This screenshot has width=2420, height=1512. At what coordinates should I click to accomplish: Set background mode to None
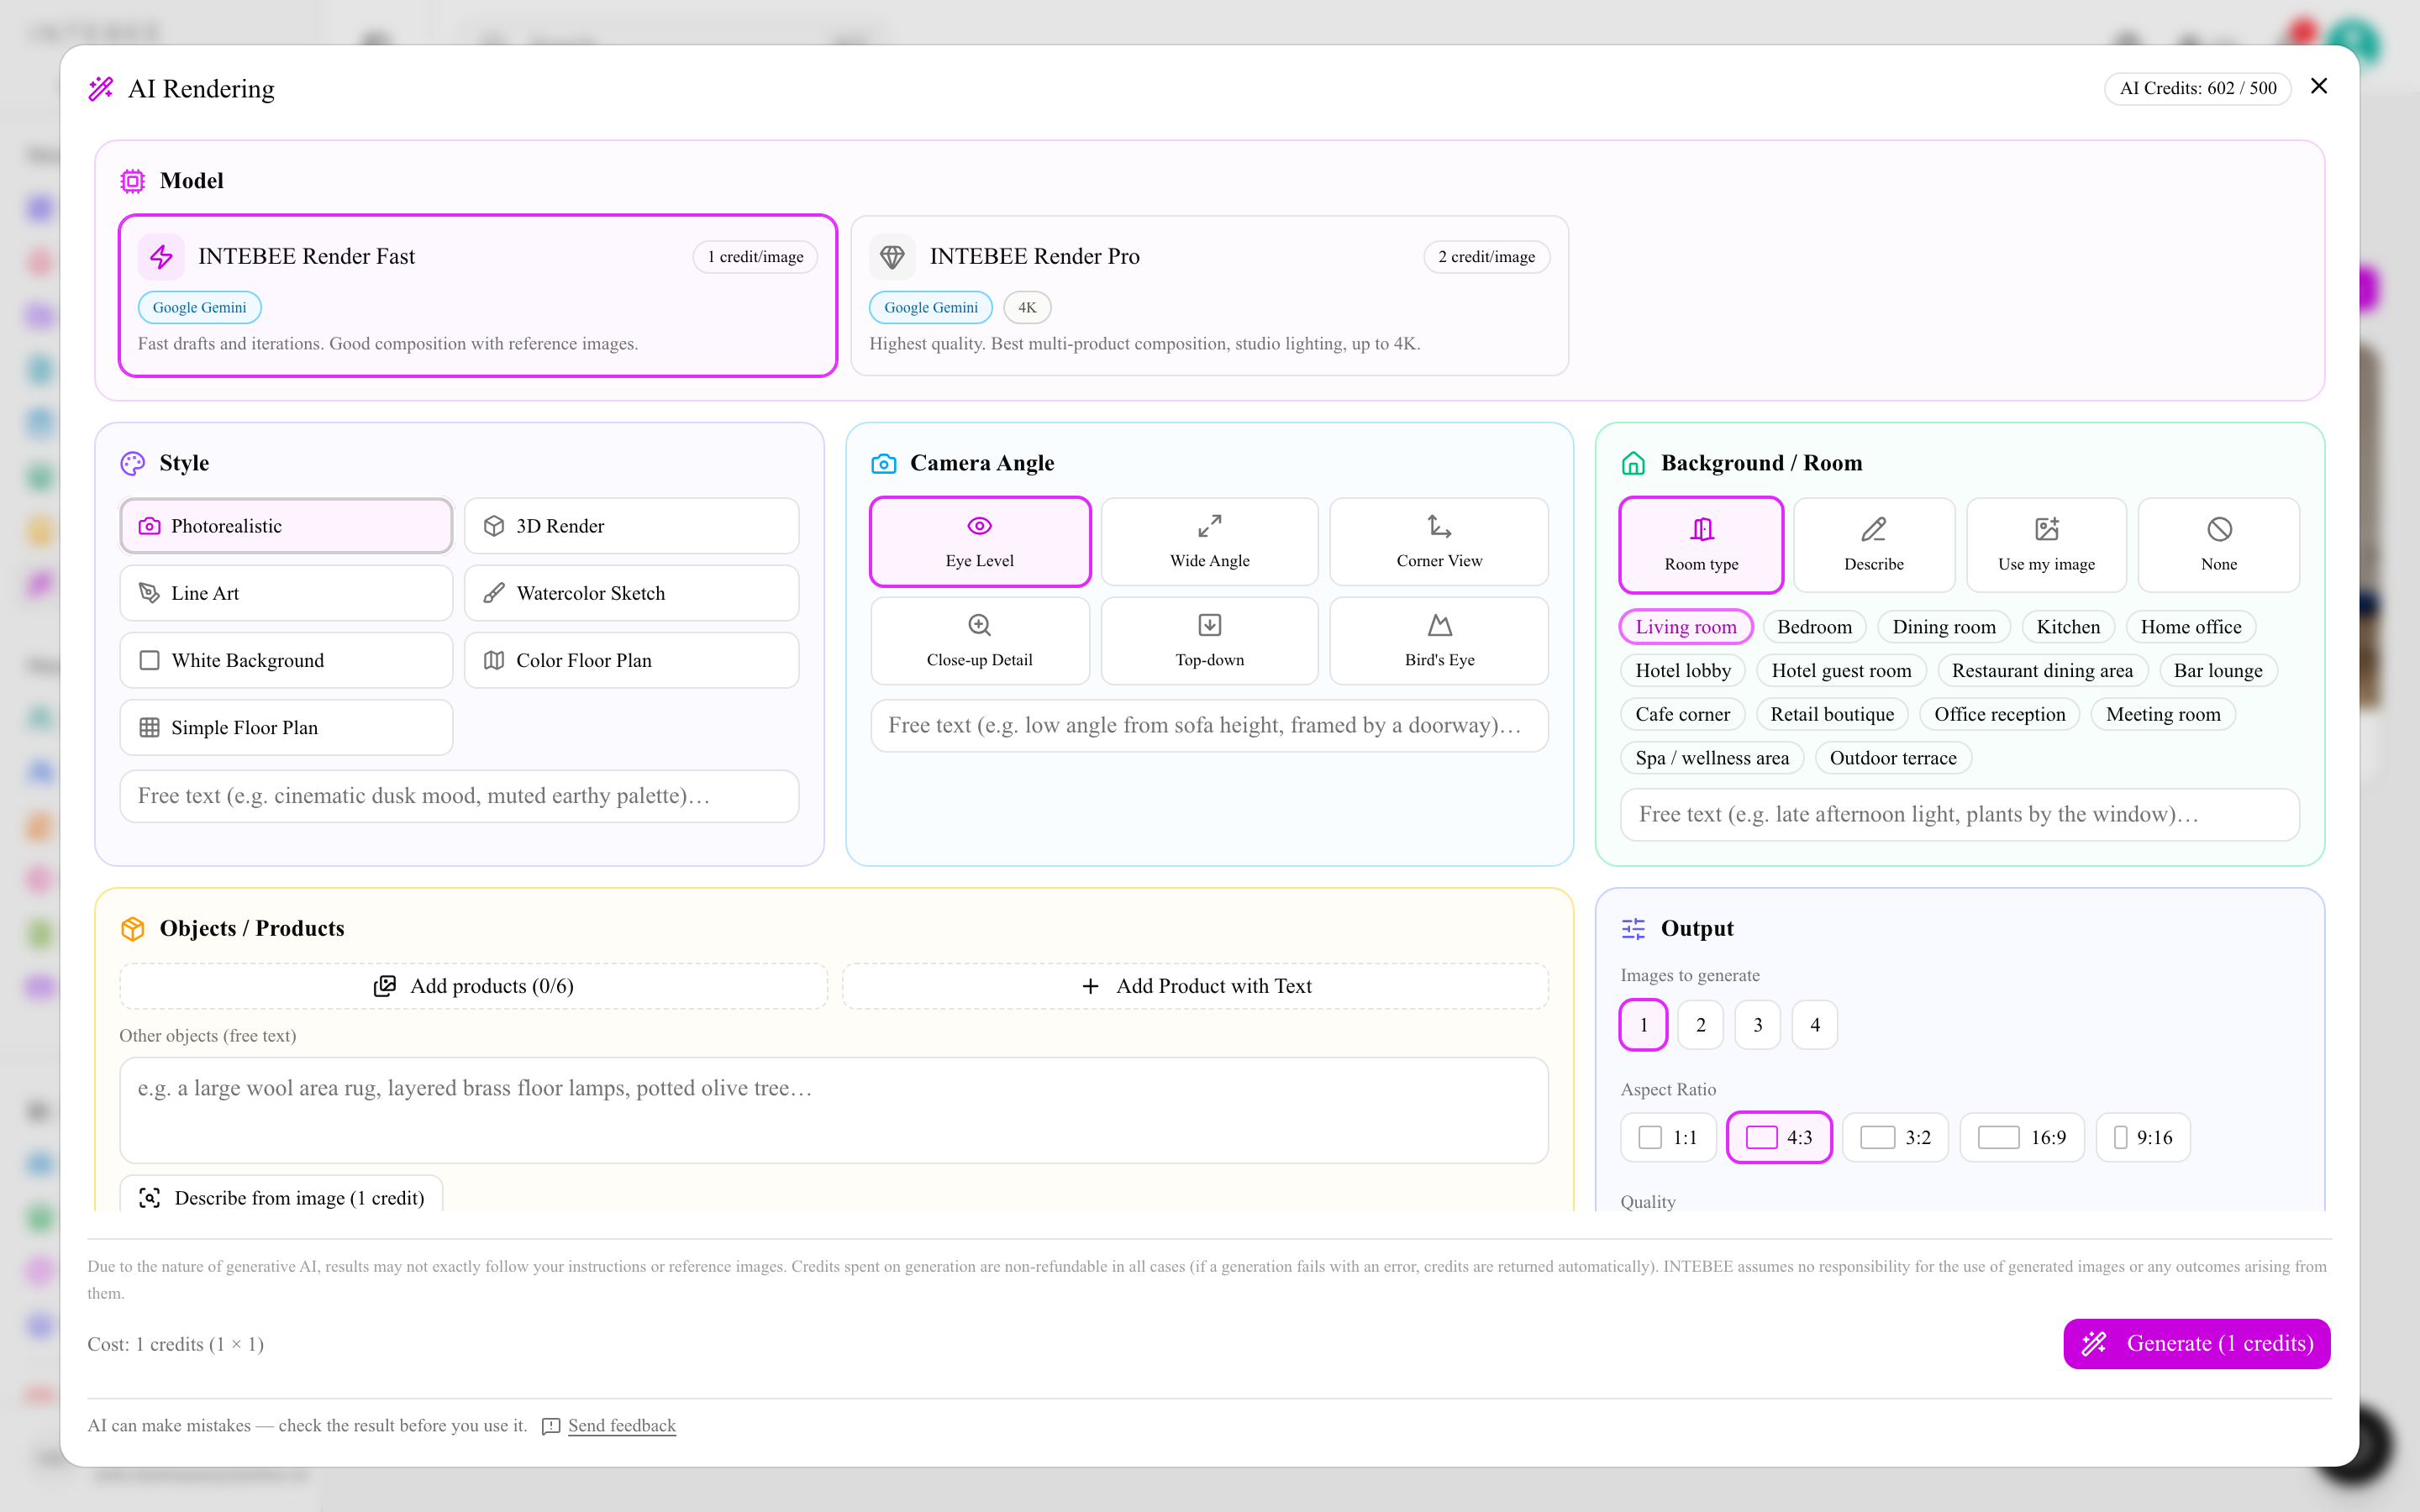pos(2218,545)
